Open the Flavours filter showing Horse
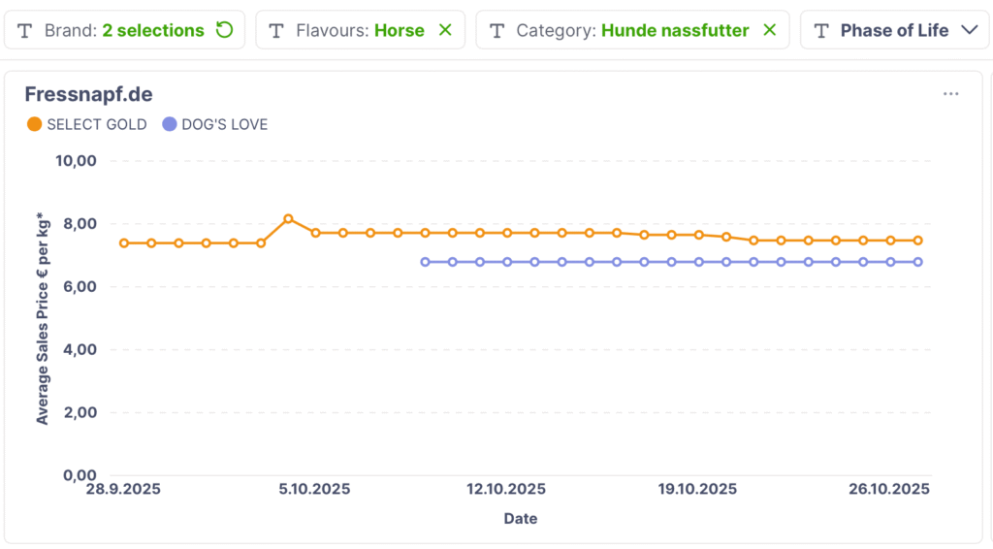Screen dimensions: 993x549 coord(361,30)
